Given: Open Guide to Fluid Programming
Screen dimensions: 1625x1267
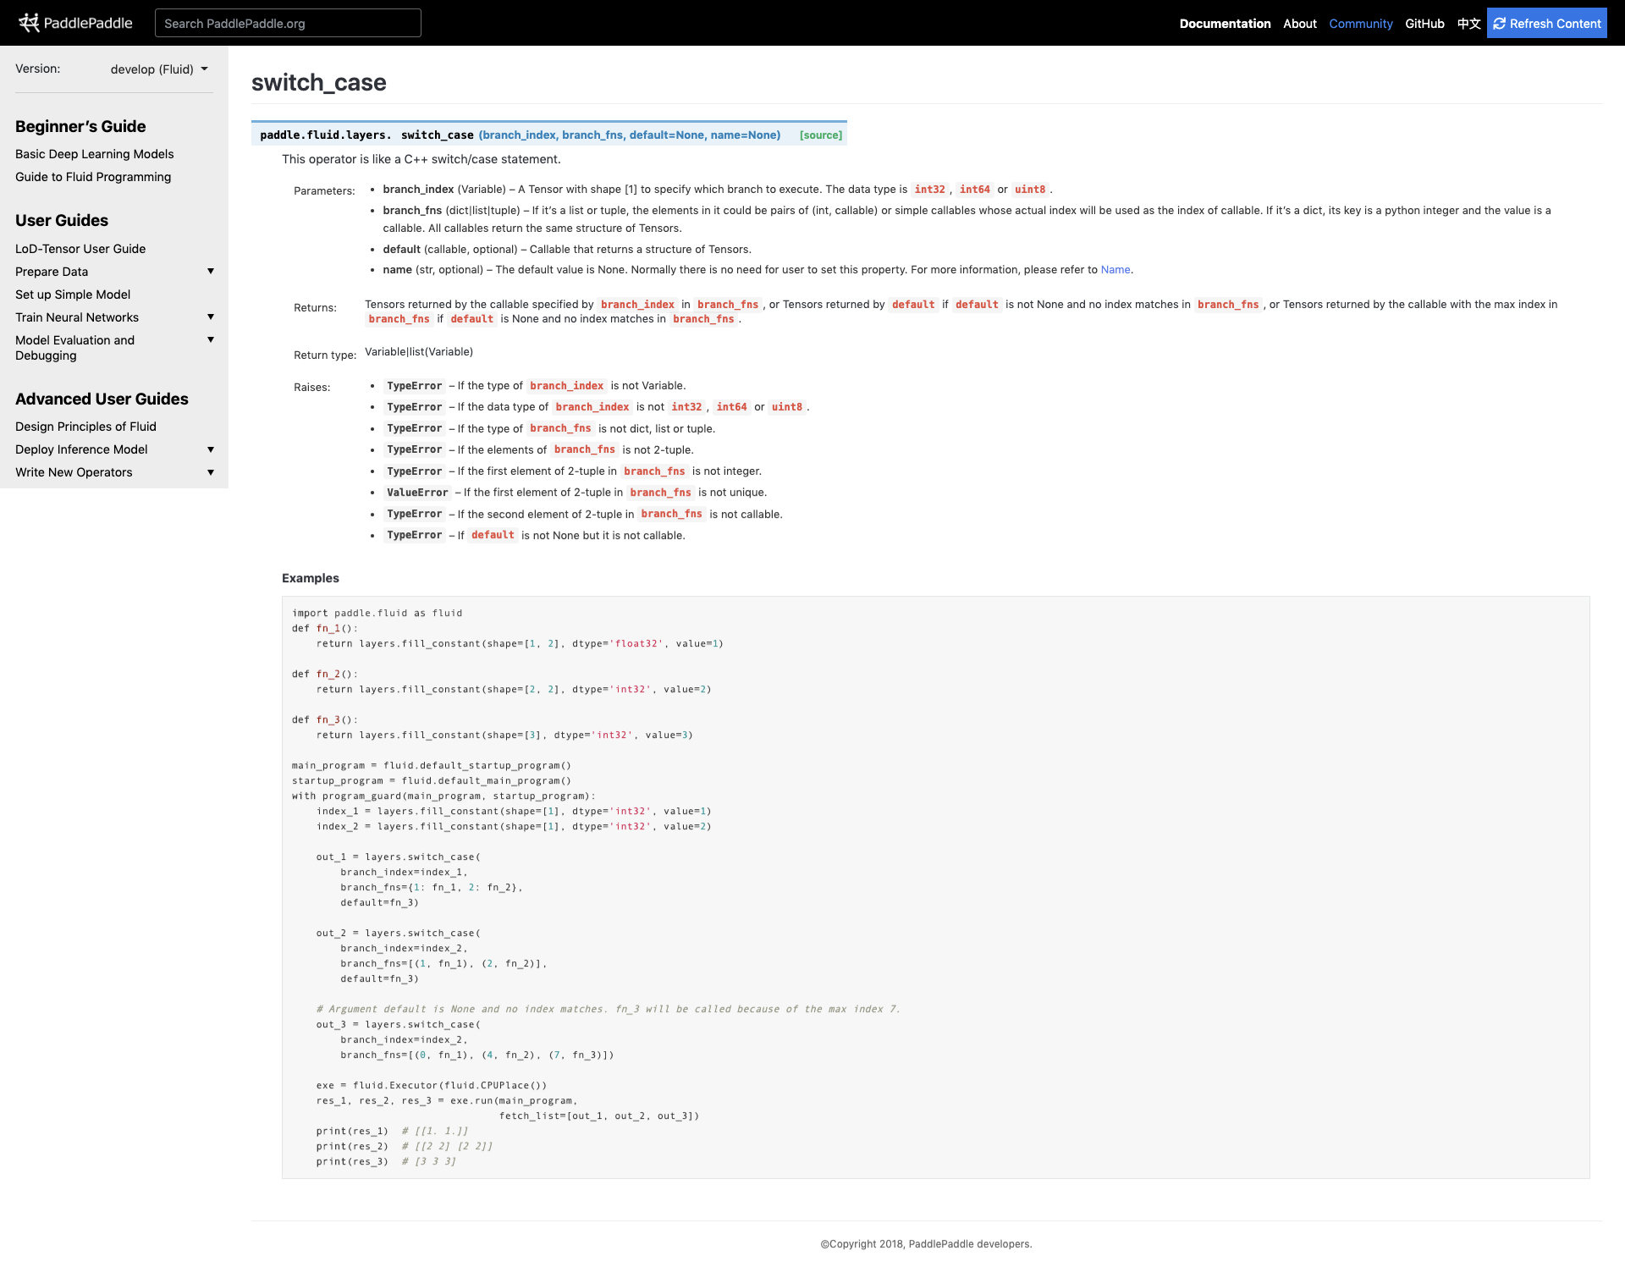Looking at the screenshot, I should point(93,177).
